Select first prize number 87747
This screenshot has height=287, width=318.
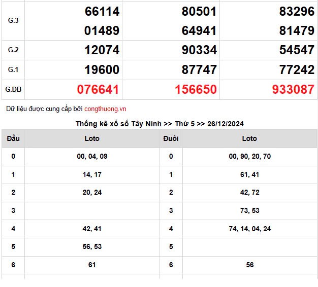coord(199,70)
